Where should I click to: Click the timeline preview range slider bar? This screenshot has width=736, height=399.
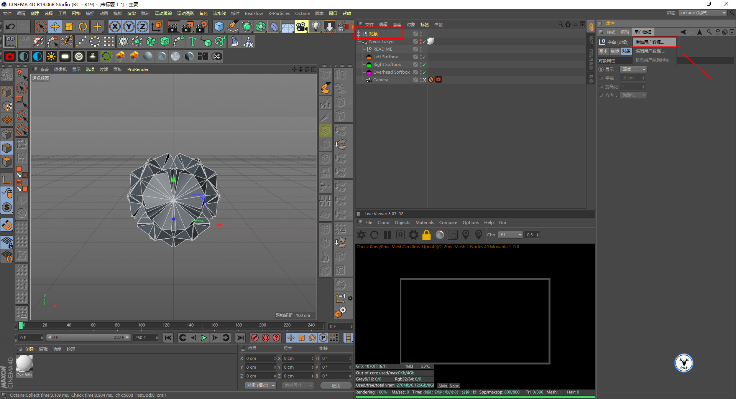coord(89,338)
